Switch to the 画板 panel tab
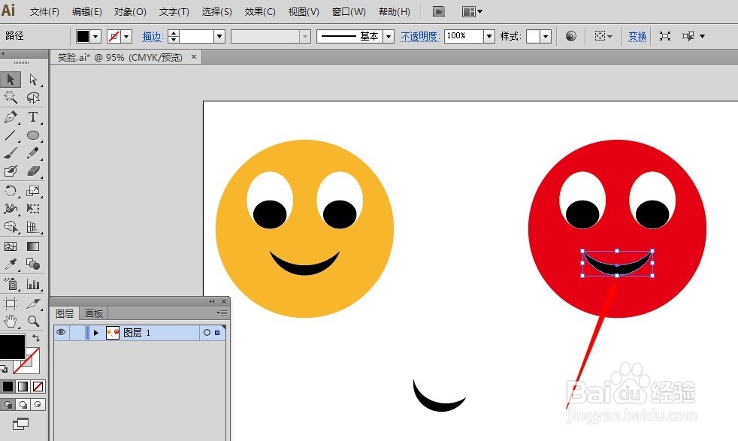This screenshot has height=441, width=738. (94, 313)
